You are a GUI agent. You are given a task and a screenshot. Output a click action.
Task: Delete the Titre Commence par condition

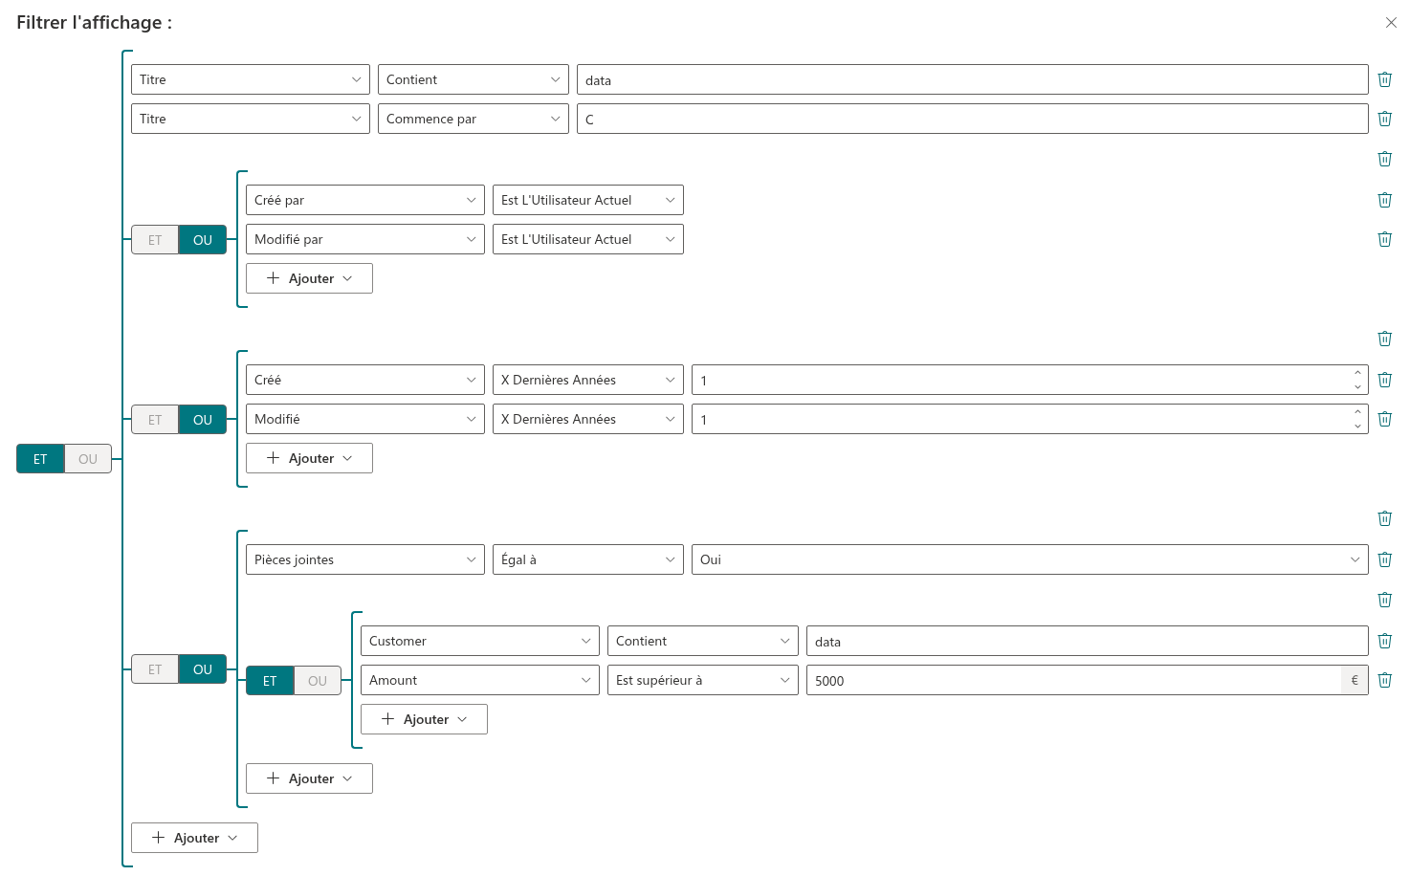point(1384,119)
